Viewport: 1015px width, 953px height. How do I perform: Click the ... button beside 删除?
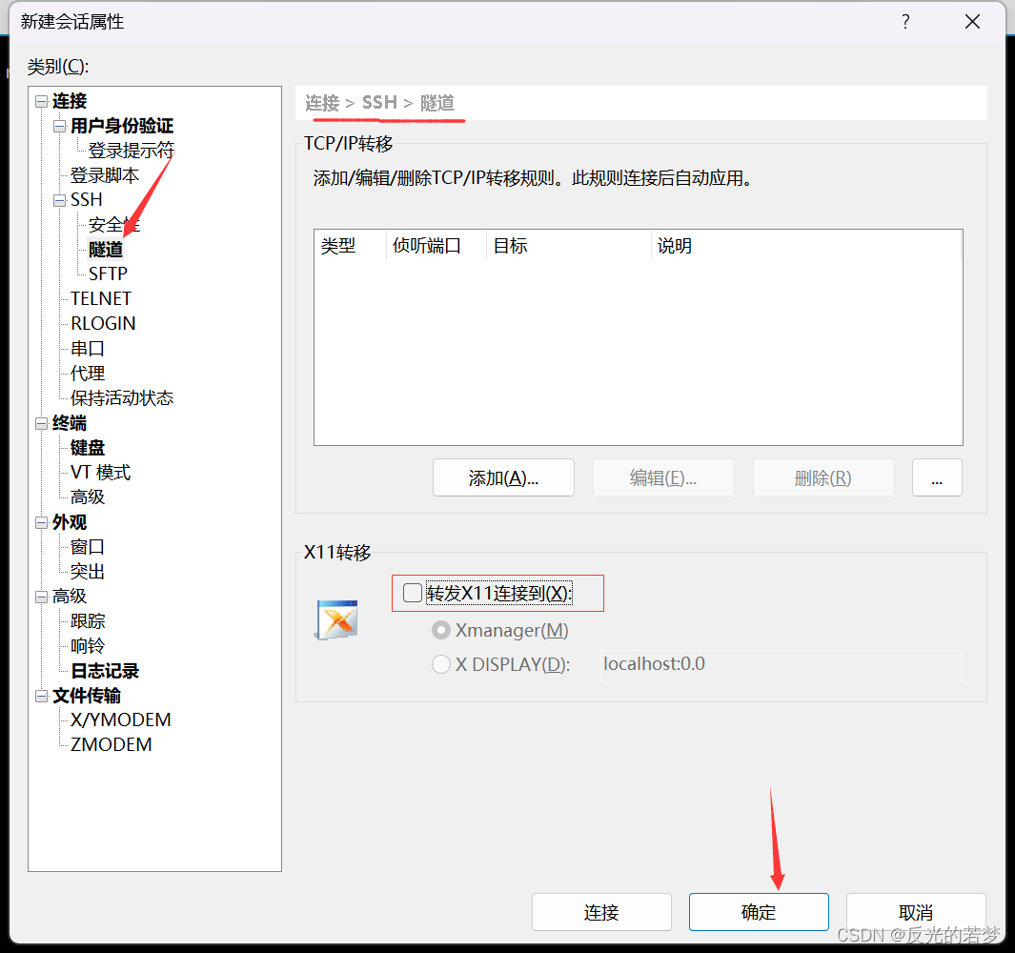pyautogui.click(x=937, y=477)
